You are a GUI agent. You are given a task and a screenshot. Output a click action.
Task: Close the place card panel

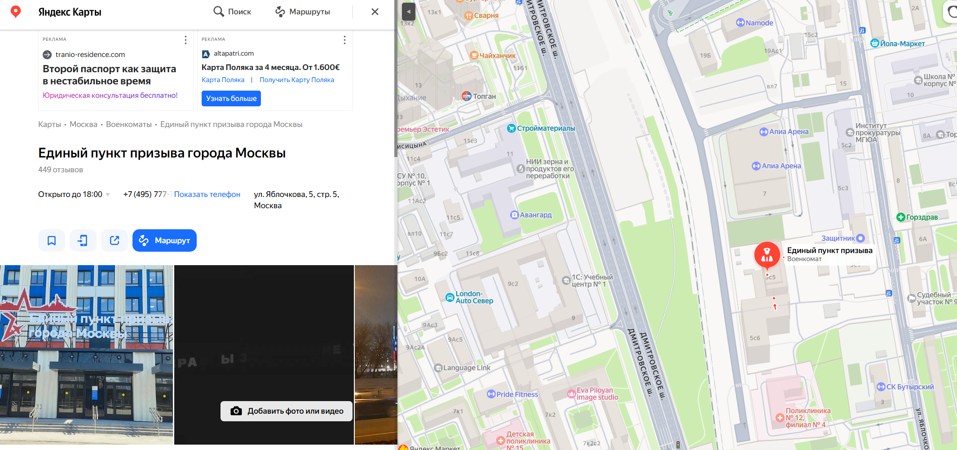[375, 12]
